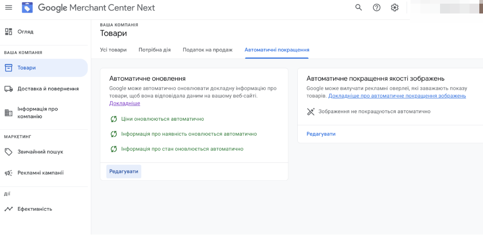Click sync icon next to Ціни оновлюються
The height and width of the screenshot is (239, 483).
tap(114, 119)
